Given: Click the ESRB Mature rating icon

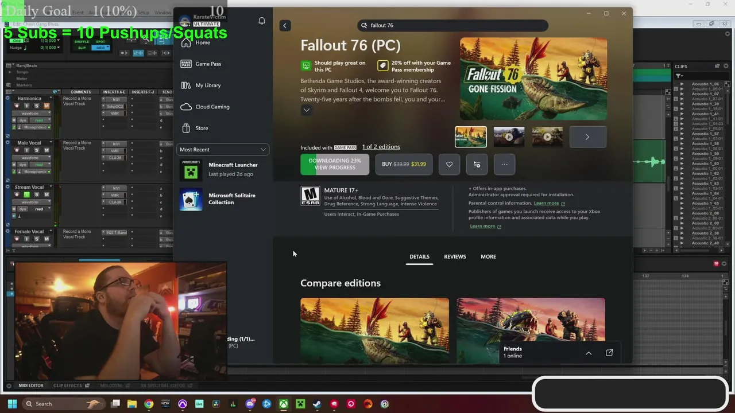Looking at the screenshot, I should (x=310, y=196).
